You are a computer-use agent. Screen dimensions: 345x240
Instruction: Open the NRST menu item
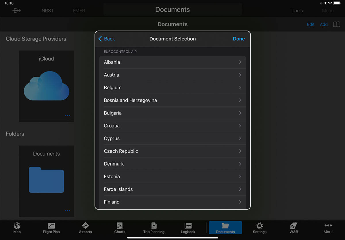[47, 11]
